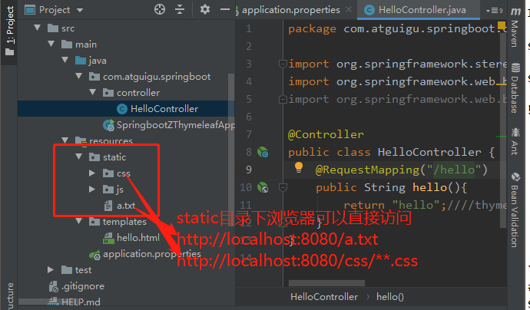
Task: Click hello() in breadcrumb bar
Action: click(390, 296)
